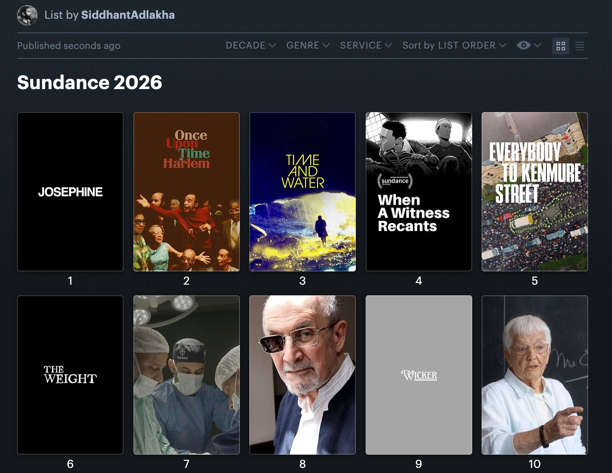Image resolution: width=612 pixels, height=473 pixels.
Task: Open the Service filter dropdown
Action: (x=366, y=46)
